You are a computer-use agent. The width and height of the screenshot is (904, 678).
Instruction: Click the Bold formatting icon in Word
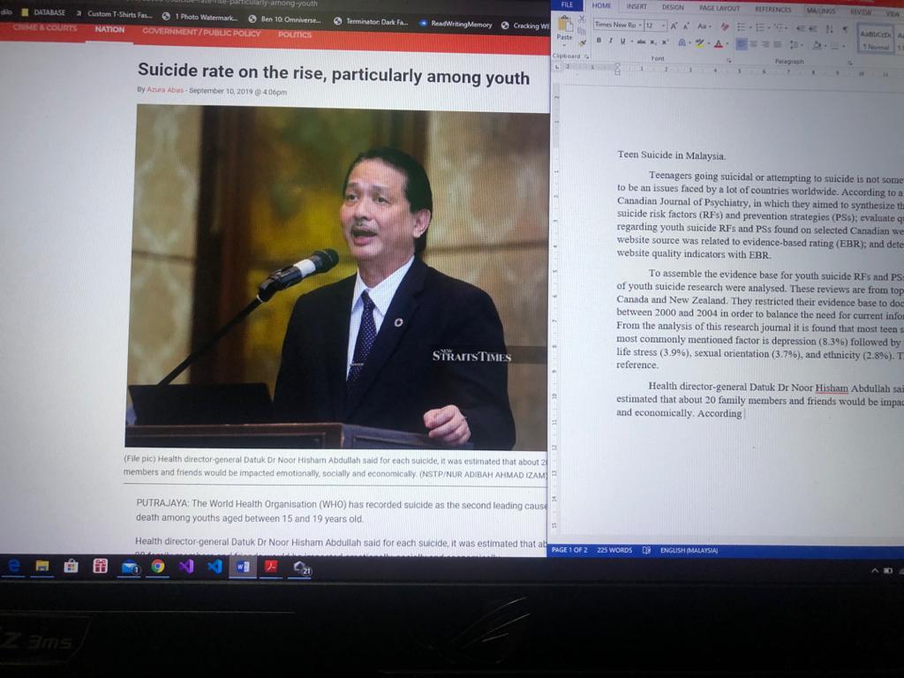599,41
